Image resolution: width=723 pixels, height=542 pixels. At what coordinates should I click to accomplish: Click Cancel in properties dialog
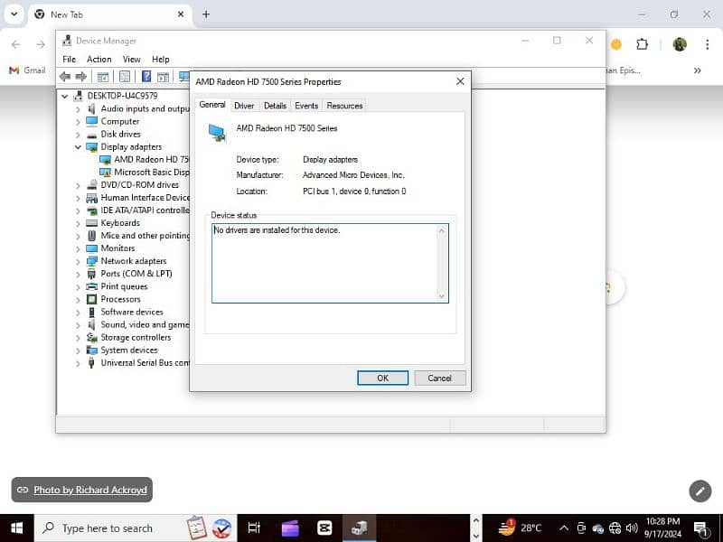(439, 378)
